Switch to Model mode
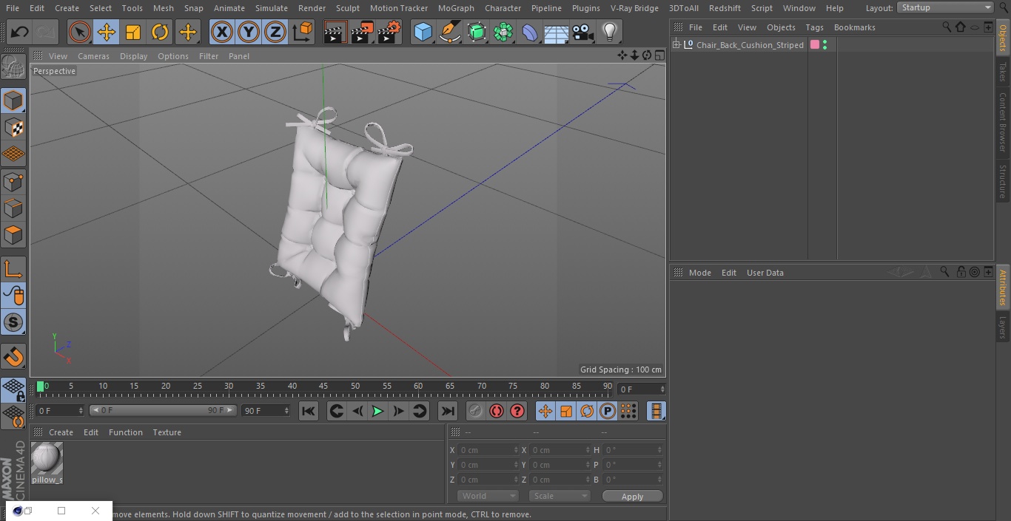Image resolution: width=1011 pixels, height=521 pixels. click(13, 101)
